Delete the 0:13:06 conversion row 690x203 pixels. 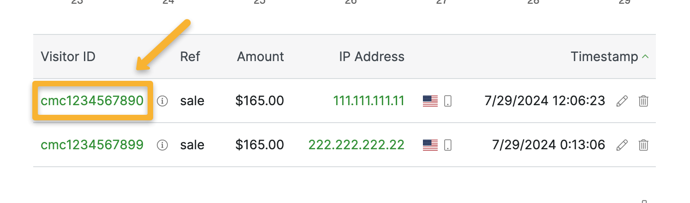643,145
